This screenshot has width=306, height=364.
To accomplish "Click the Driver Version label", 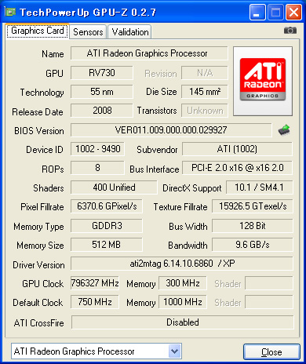I will click(38, 265).
